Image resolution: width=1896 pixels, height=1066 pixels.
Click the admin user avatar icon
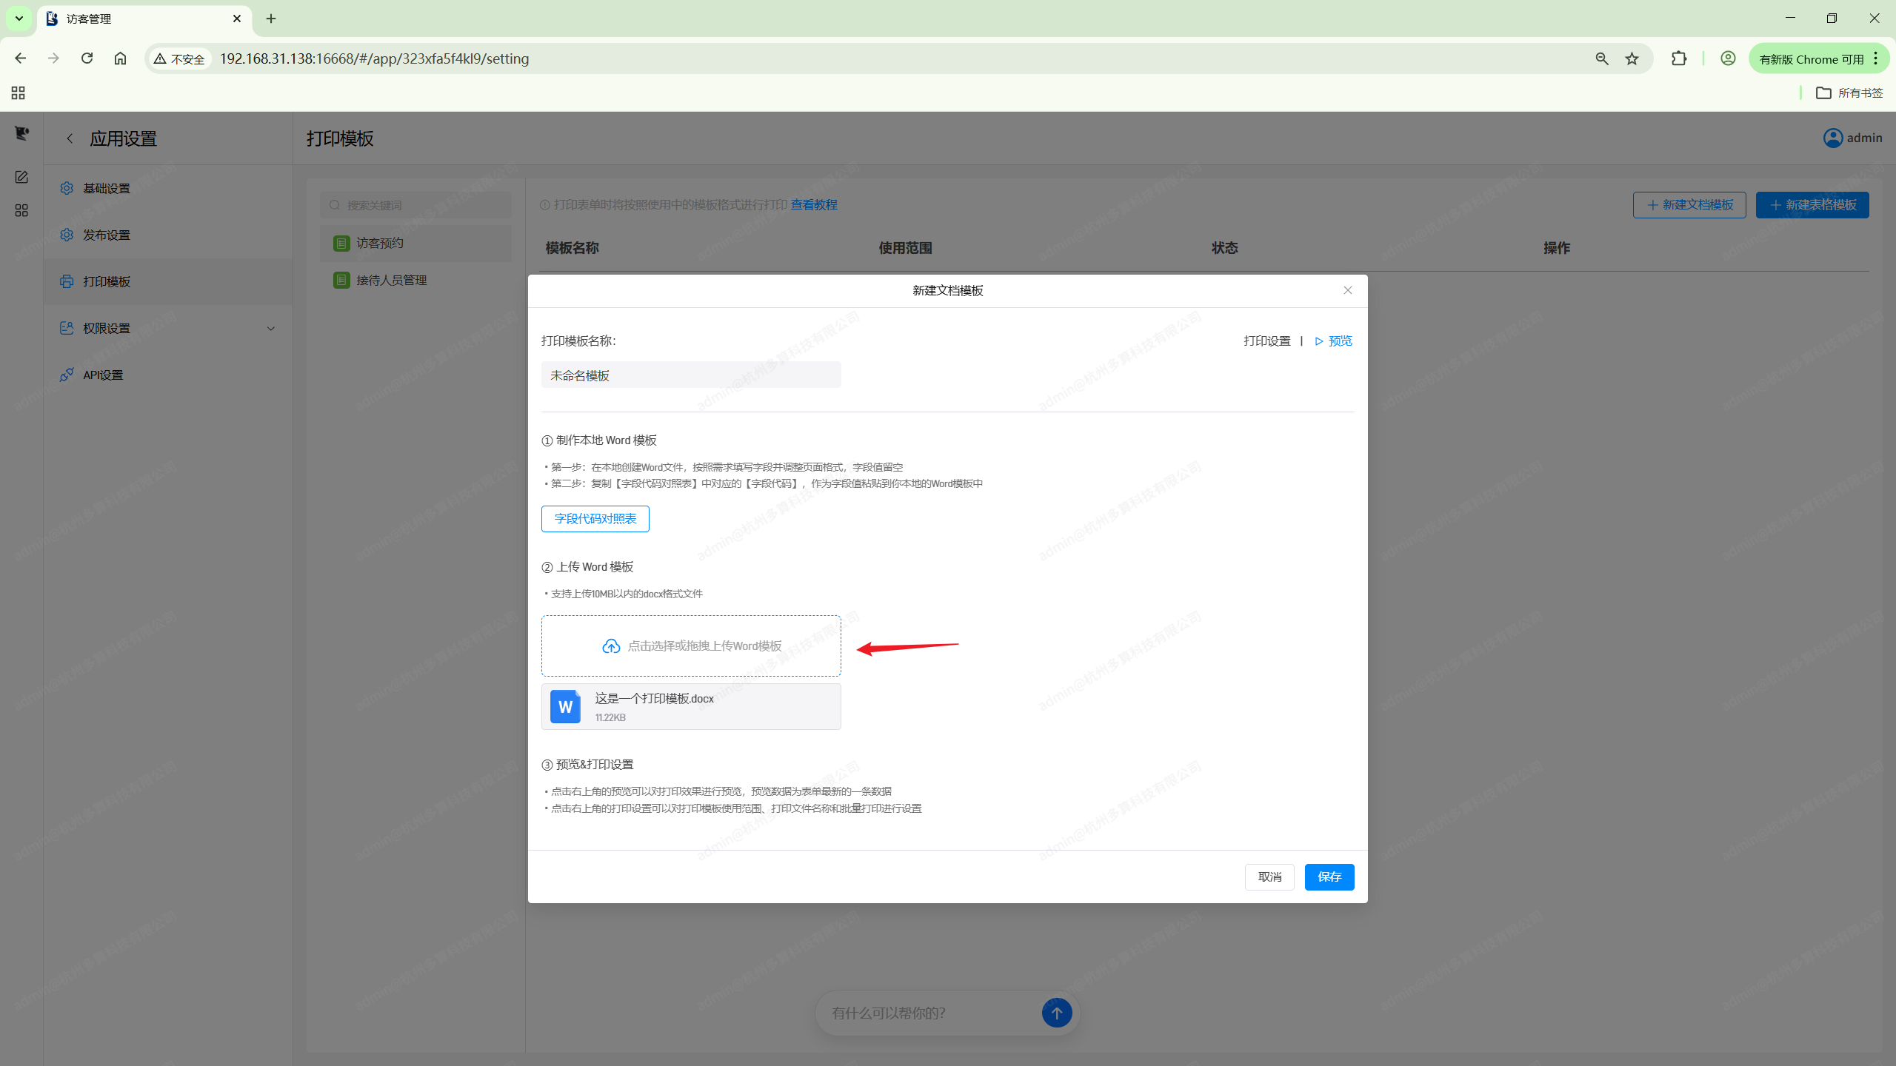pyautogui.click(x=1832, y=138)
